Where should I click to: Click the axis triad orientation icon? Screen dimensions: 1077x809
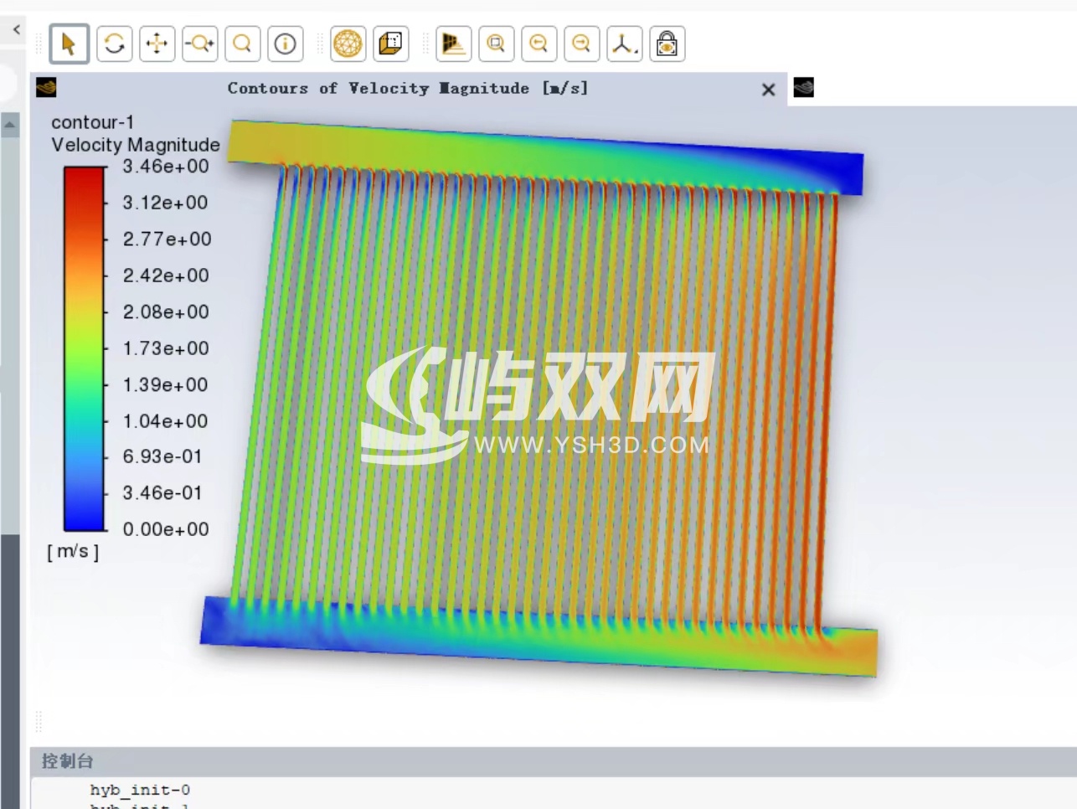pyautogui.click(x=624, y=44)
